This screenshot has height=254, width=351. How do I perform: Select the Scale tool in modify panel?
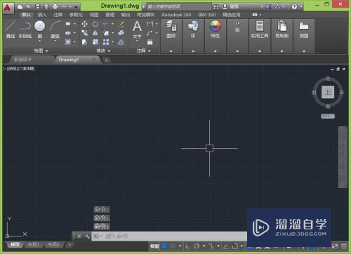pyautogui.click(x=95, y=42)
